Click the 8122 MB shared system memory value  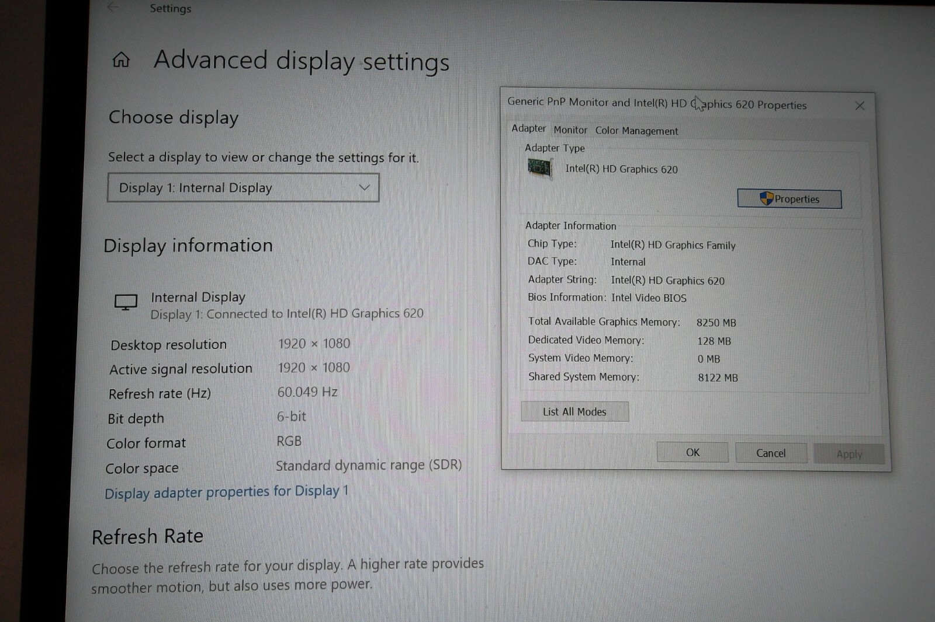[x=718, y=378]
